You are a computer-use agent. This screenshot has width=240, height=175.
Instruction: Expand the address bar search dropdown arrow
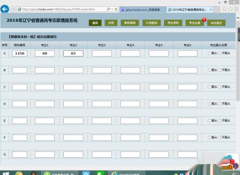click(x=112, y=9)
